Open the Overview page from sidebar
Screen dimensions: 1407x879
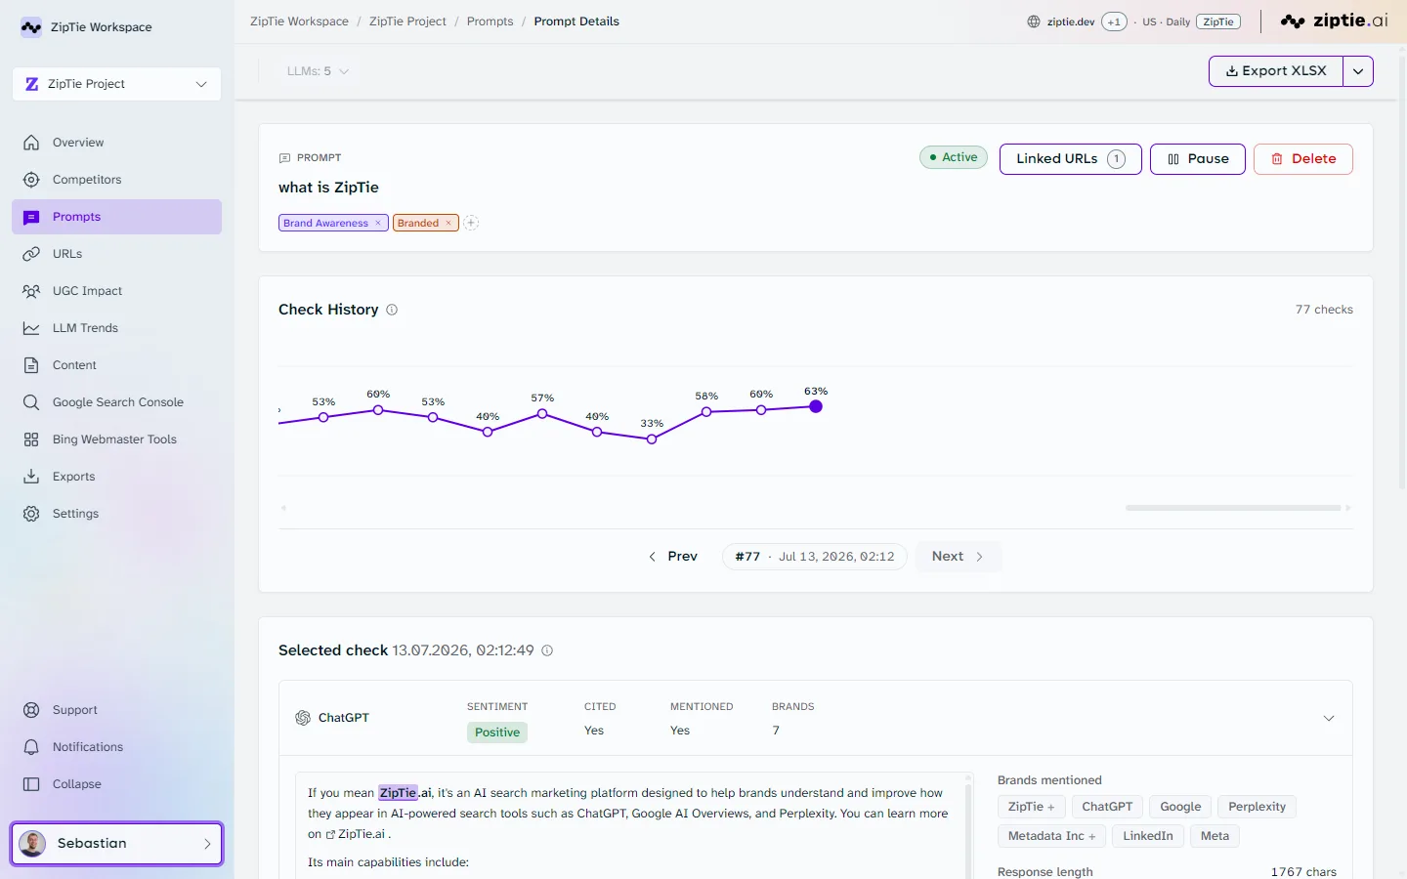116,143
